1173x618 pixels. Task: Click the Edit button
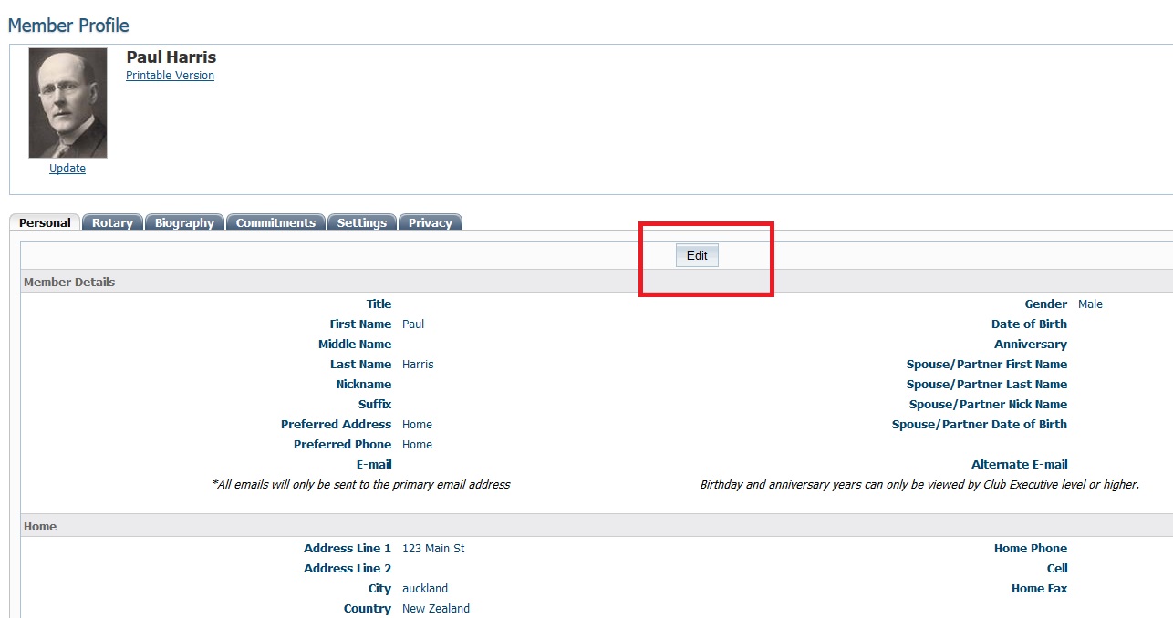[697, 256]
